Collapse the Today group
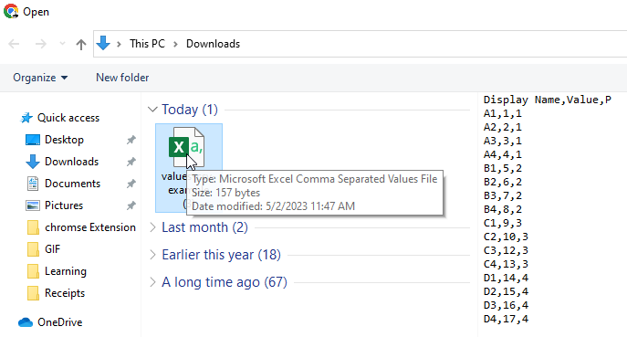This screenshot has height=337, width=627. click(x=152, y=110)
